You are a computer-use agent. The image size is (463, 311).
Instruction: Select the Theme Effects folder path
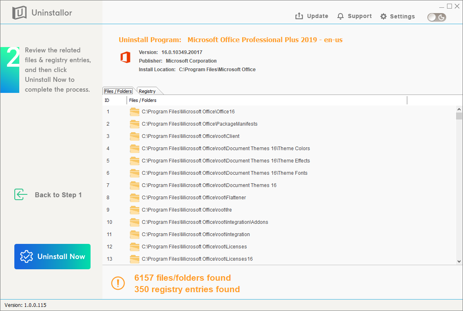point(226,161)
